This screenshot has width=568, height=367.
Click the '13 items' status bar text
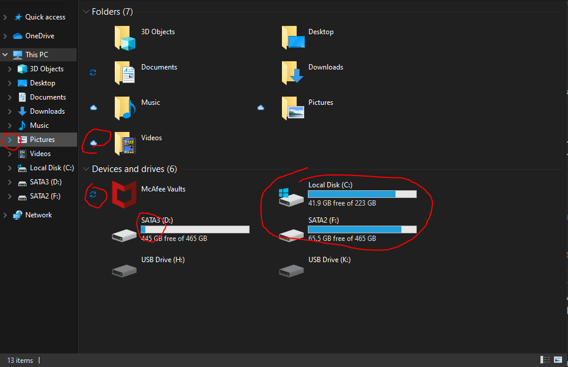[20, 361]
